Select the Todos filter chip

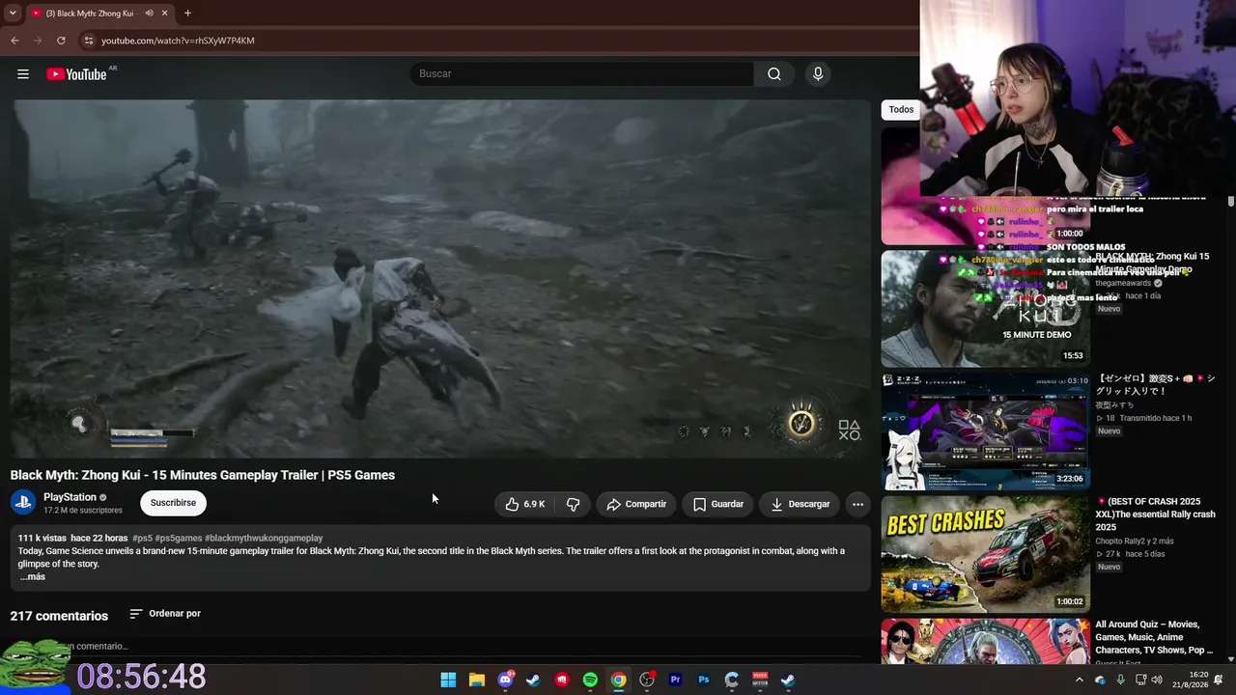click(901, 109)
